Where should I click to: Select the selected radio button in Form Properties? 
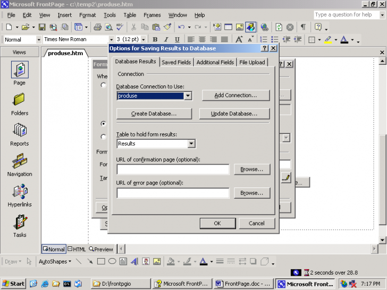(103, 123)
